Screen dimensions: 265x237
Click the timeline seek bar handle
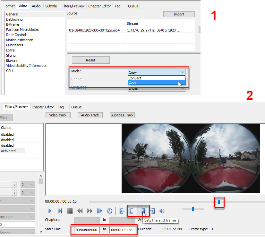(x=219, y=202)
